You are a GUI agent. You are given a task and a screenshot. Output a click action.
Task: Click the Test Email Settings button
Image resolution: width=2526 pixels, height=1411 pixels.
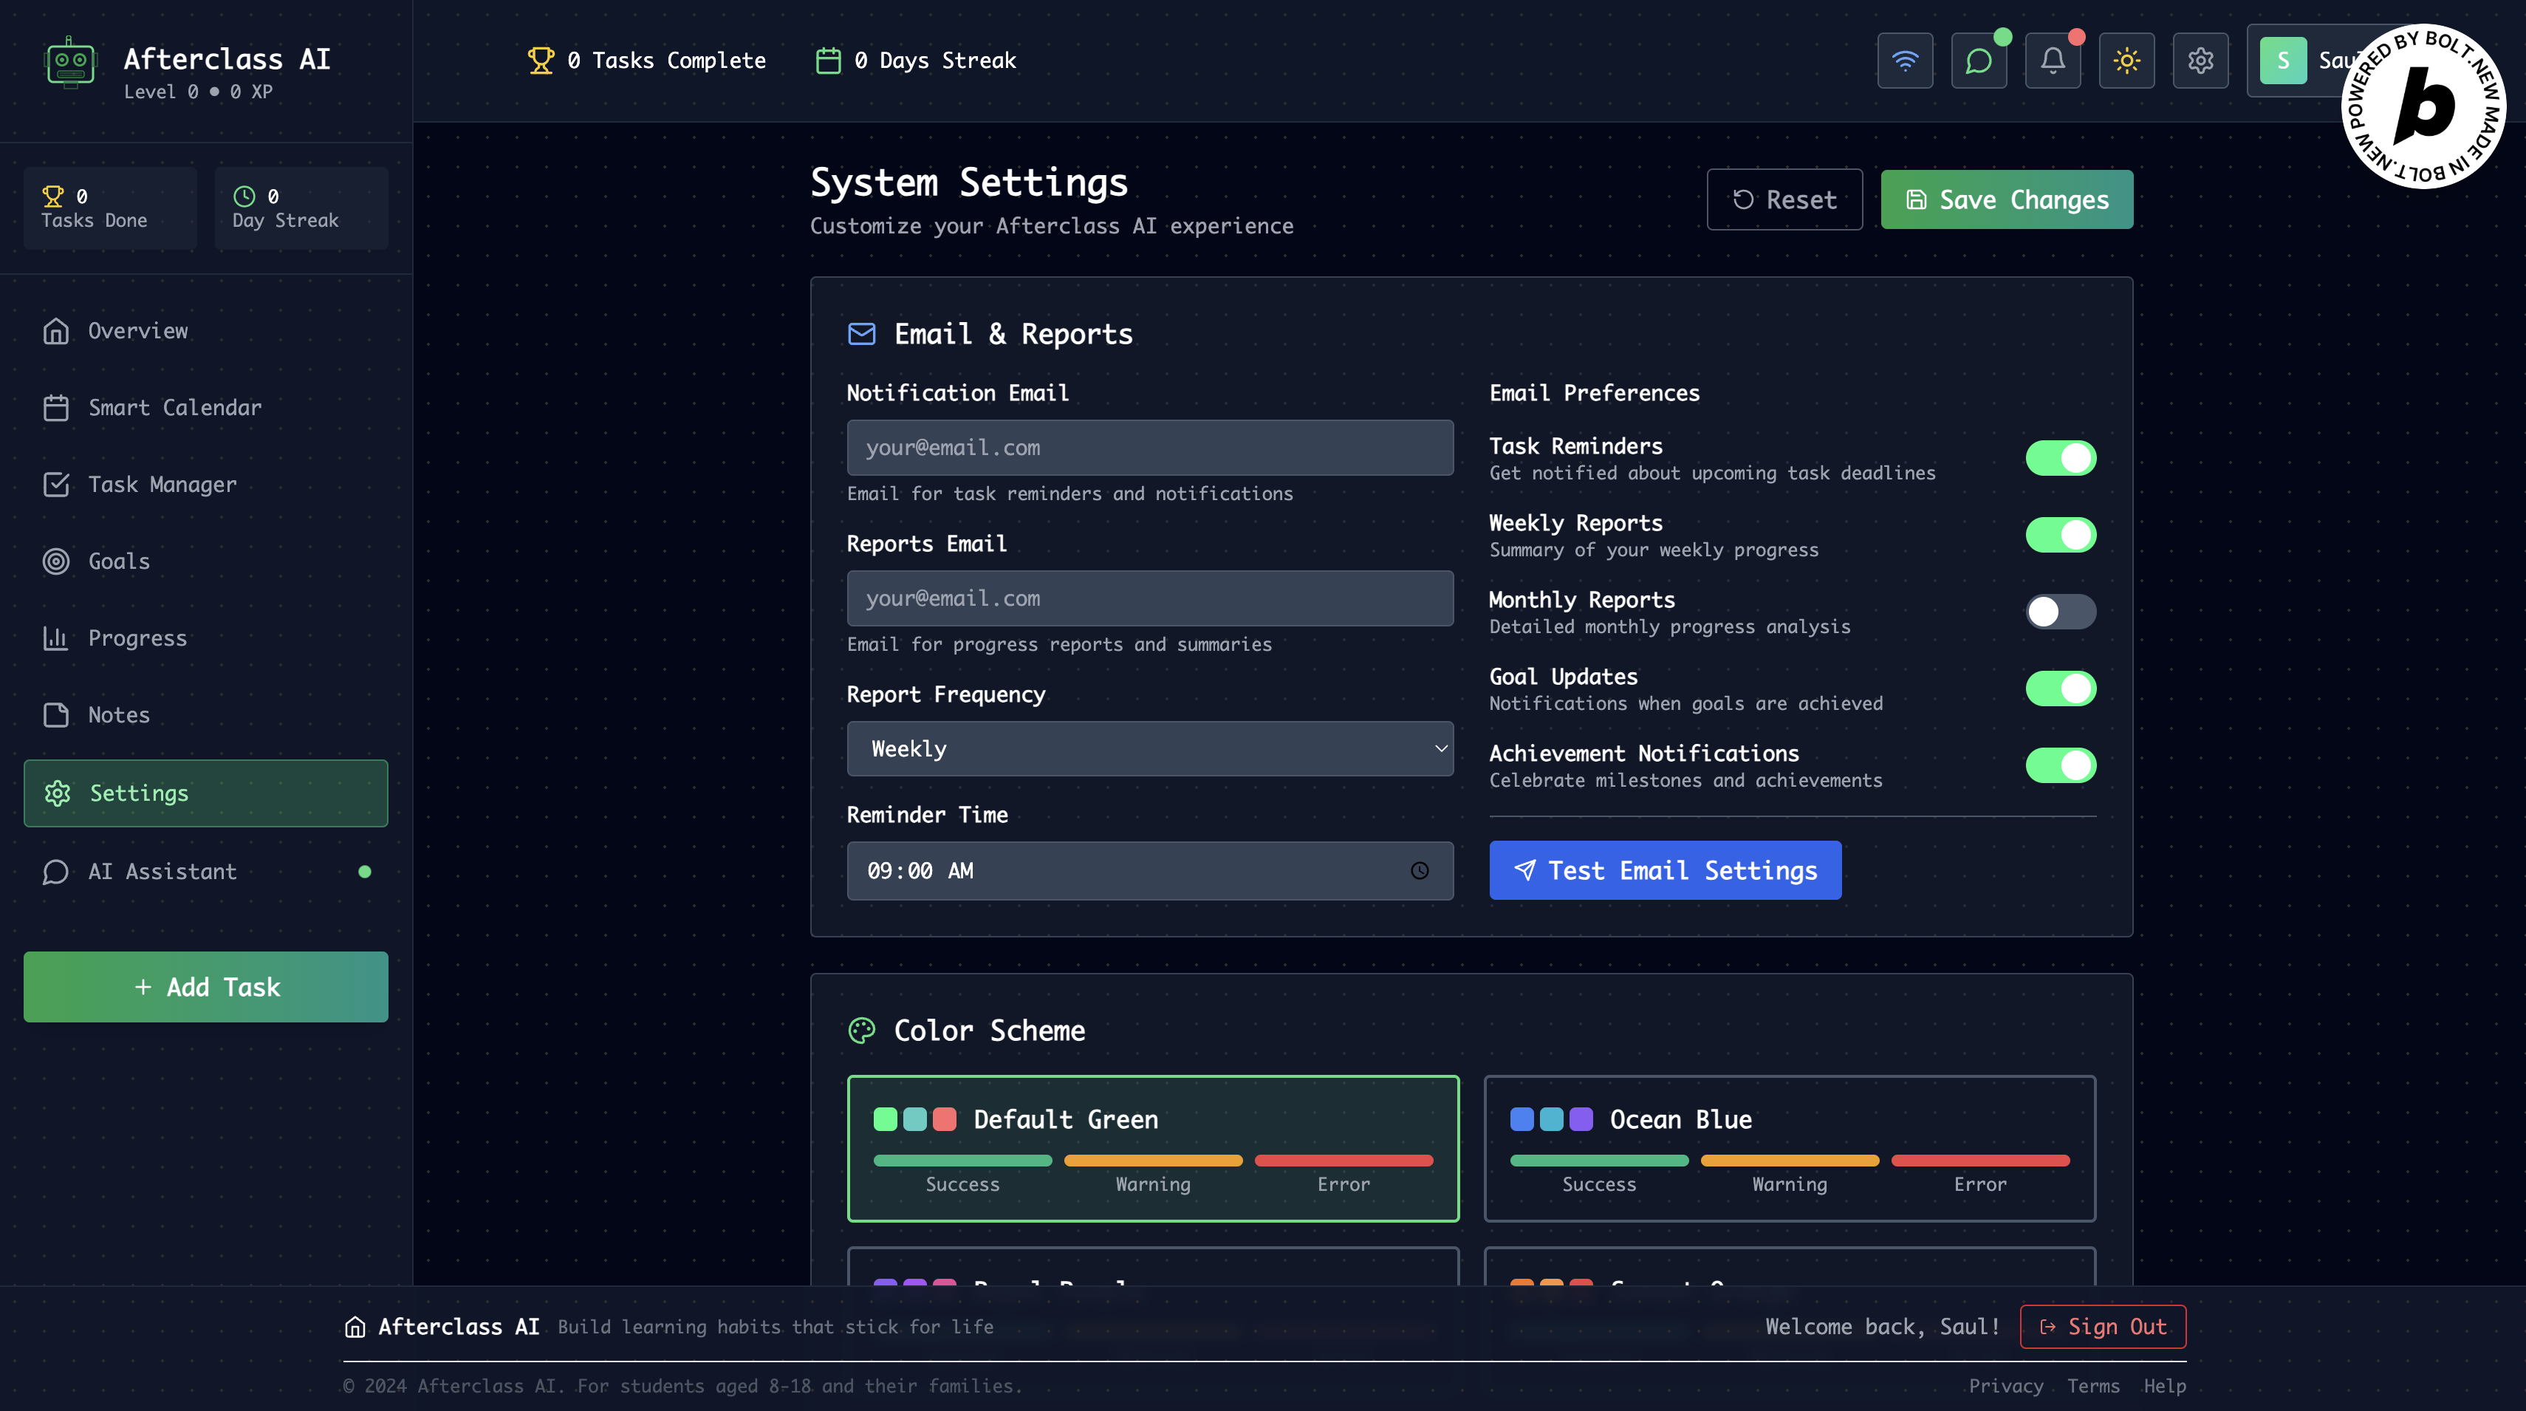1664,871
